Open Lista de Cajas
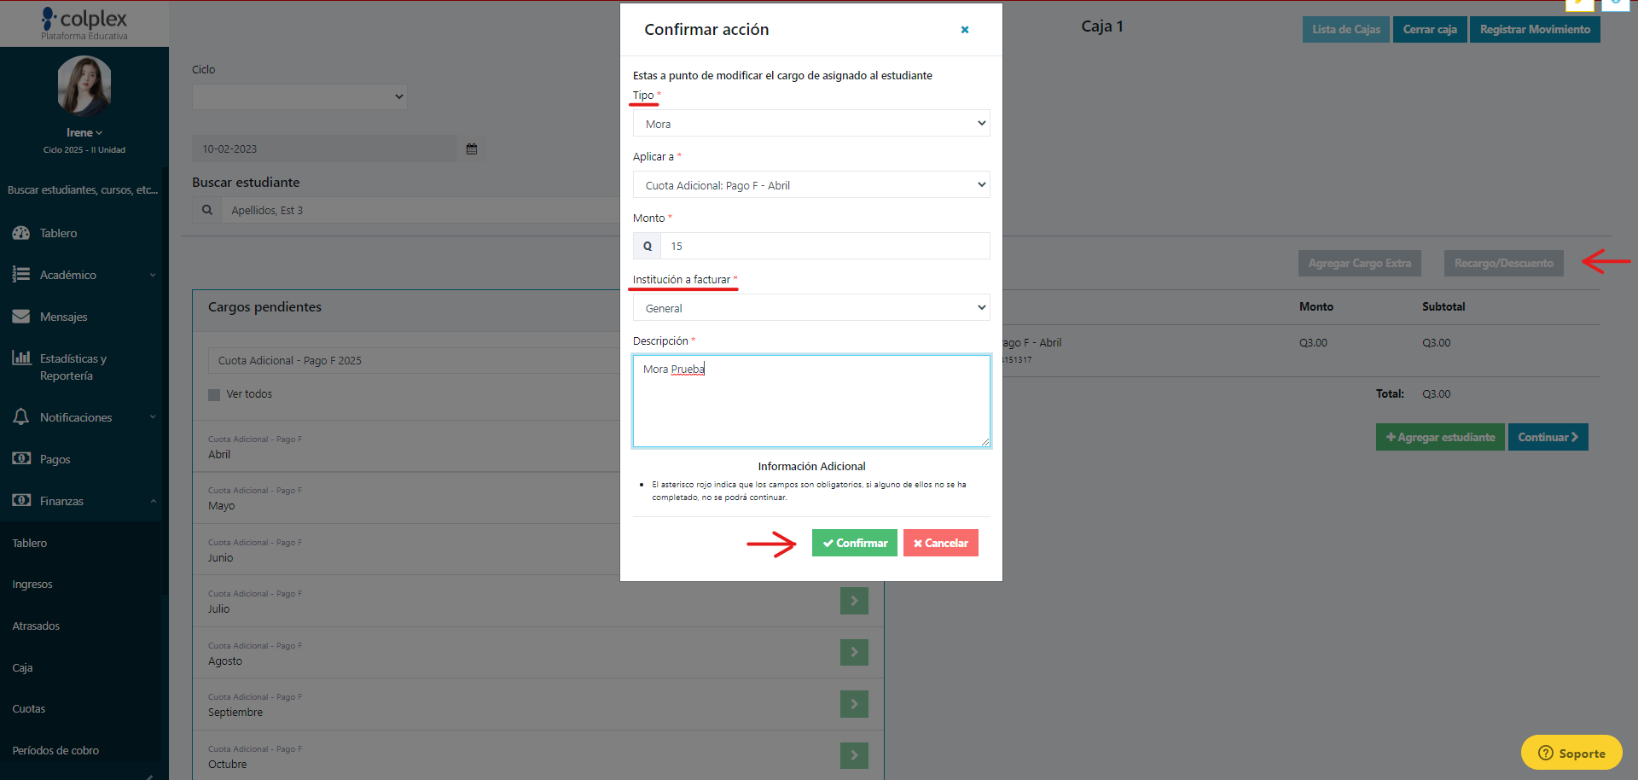 (1345, 29)
